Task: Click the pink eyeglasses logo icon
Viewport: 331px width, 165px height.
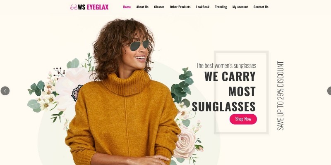Action: pyautogui.click(x=74, y=7)
